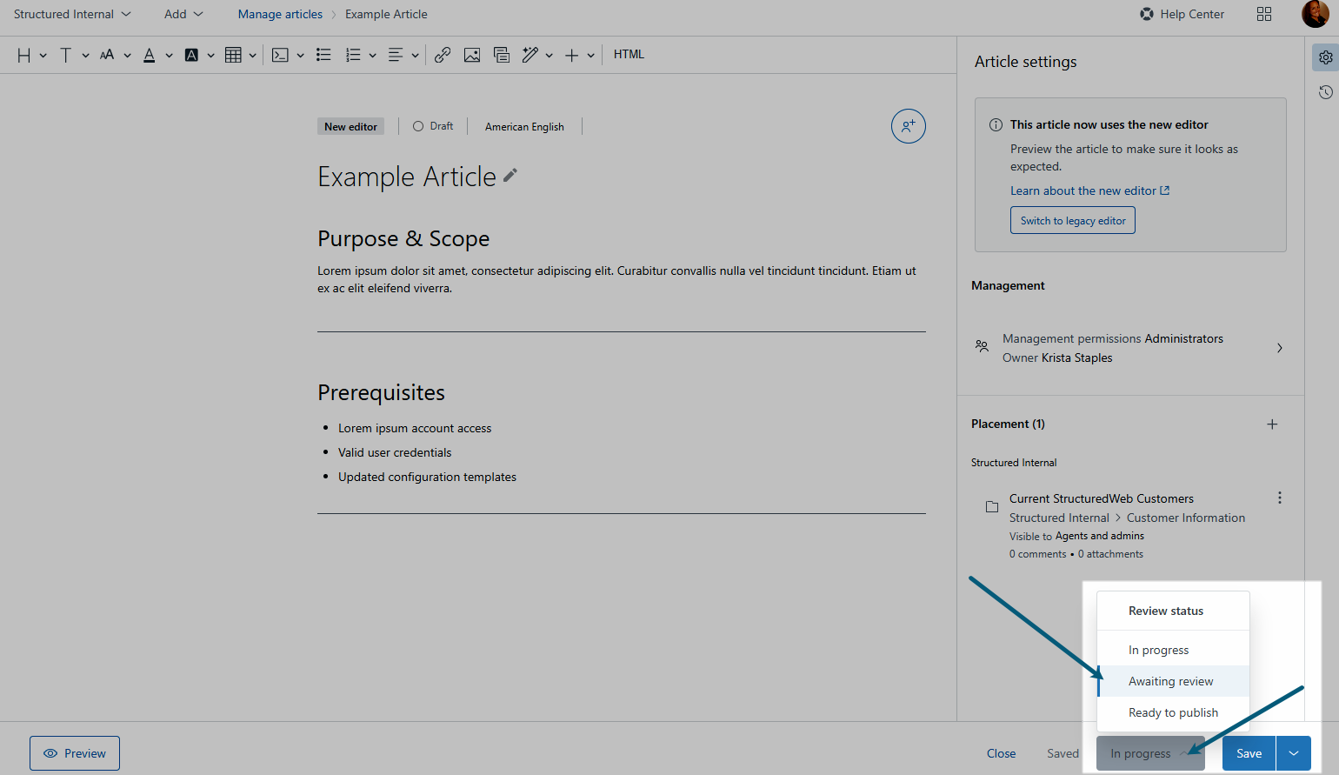Open the apps grid icon
This screenshot has height=775, width=1339.
coord(1264,14)
